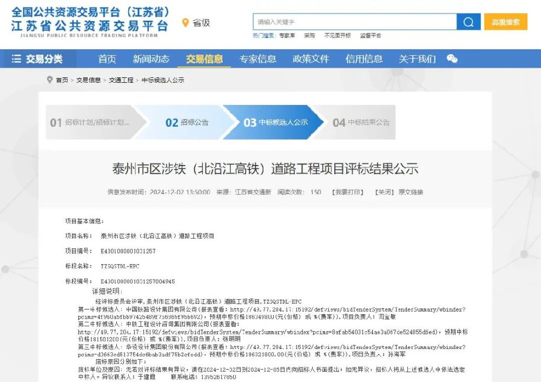
Task: Open the 原文链接 link
Action: pyautogui.click(x=411, y=192)
